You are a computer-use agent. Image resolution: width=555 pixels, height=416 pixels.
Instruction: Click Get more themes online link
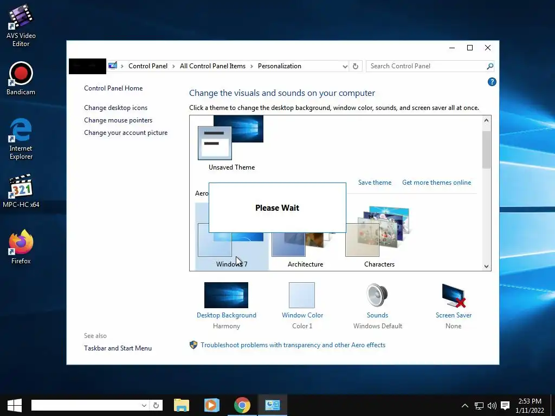click(436, 183)
